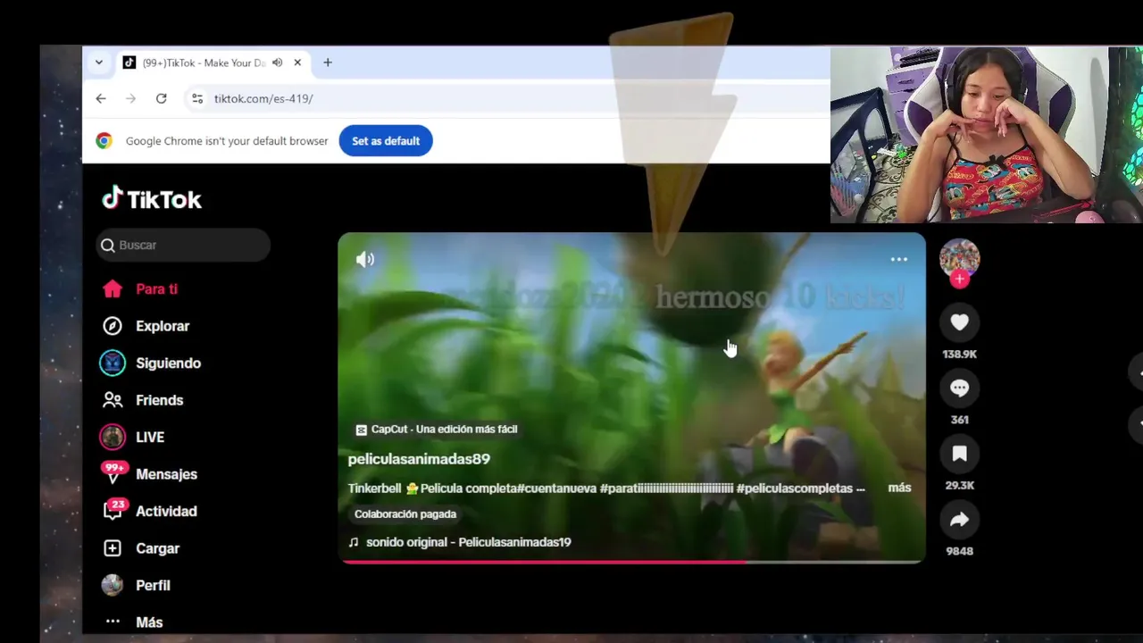Open the video three-dot options menu
The width and height of the screenshot is (1143, 643).
(898, 259)
